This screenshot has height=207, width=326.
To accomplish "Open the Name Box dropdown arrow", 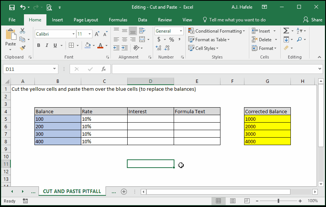I will pos(54,69).
